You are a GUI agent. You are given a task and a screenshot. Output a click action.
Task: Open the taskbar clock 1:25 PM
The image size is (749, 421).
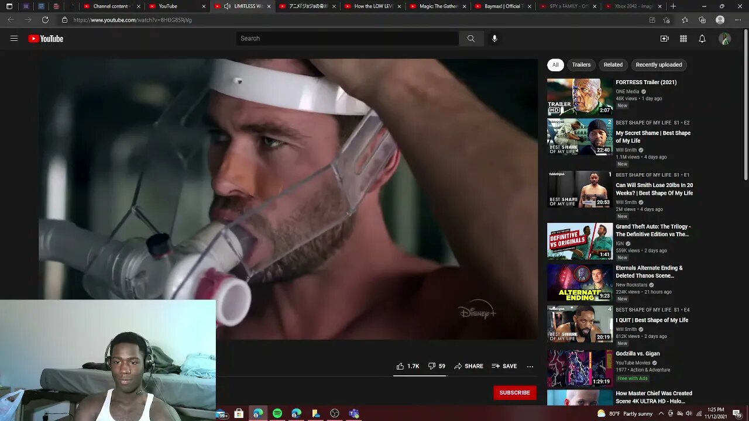[715, 413]
